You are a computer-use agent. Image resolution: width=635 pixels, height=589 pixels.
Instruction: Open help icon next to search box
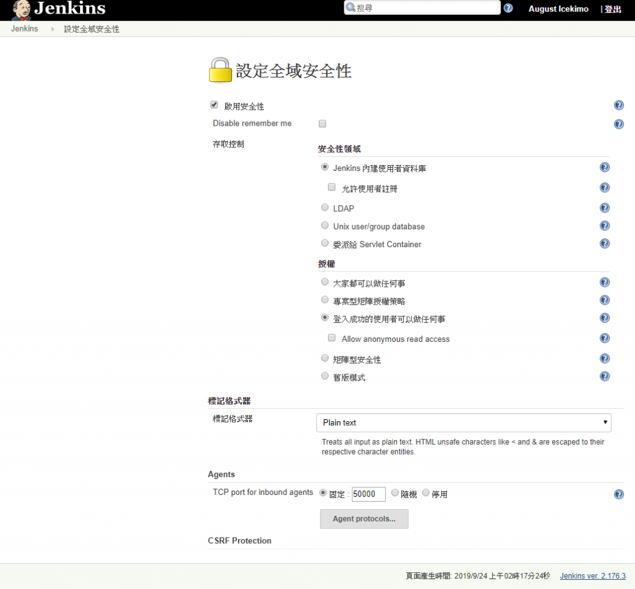point(508,8)
